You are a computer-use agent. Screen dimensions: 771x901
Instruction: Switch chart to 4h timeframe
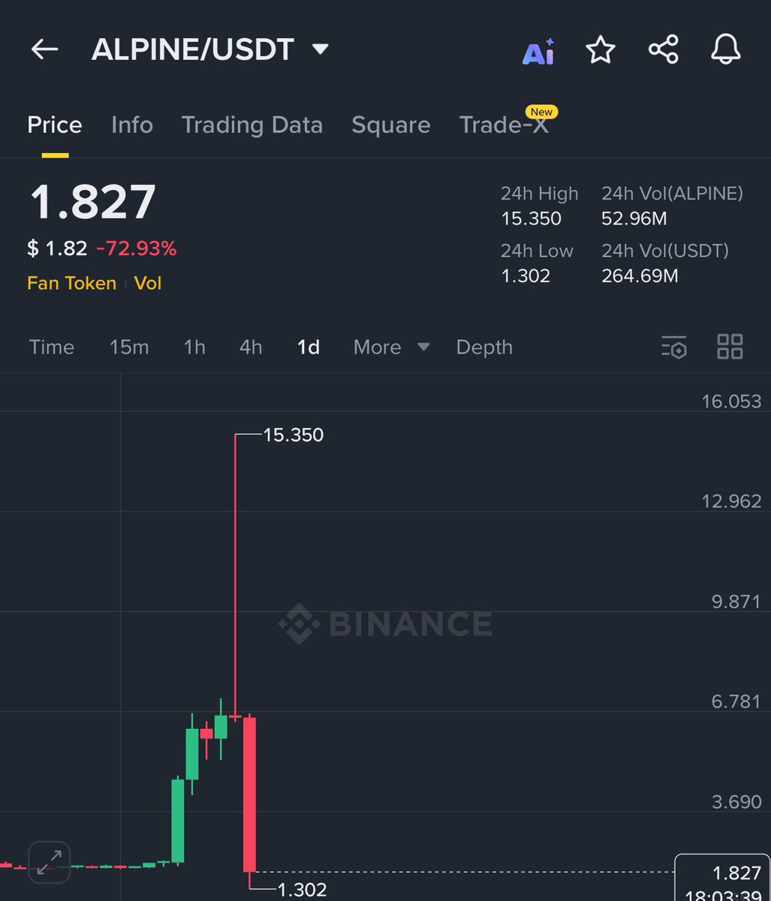pyautogui.click(x=250, y=348)
